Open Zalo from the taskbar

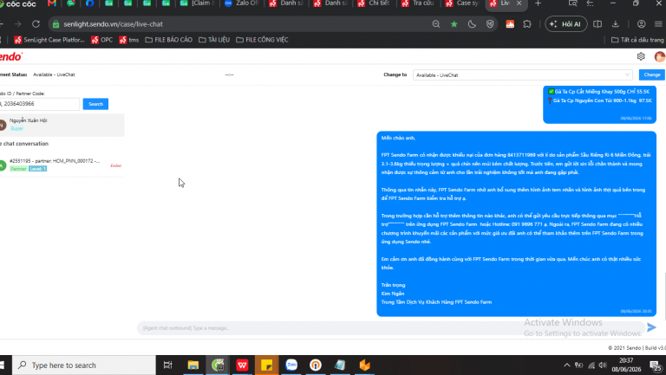[x=291, y=365]
